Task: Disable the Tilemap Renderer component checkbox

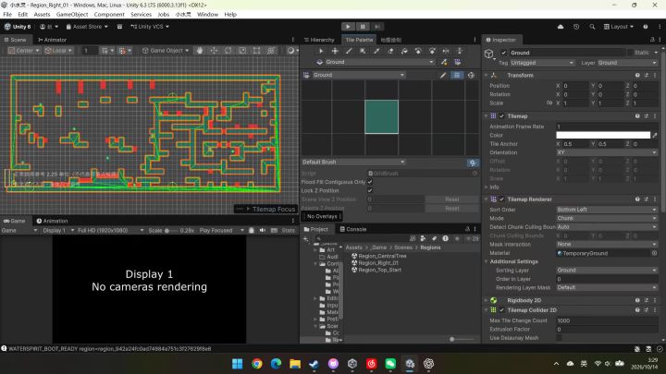Action: (x=501, y=199)
